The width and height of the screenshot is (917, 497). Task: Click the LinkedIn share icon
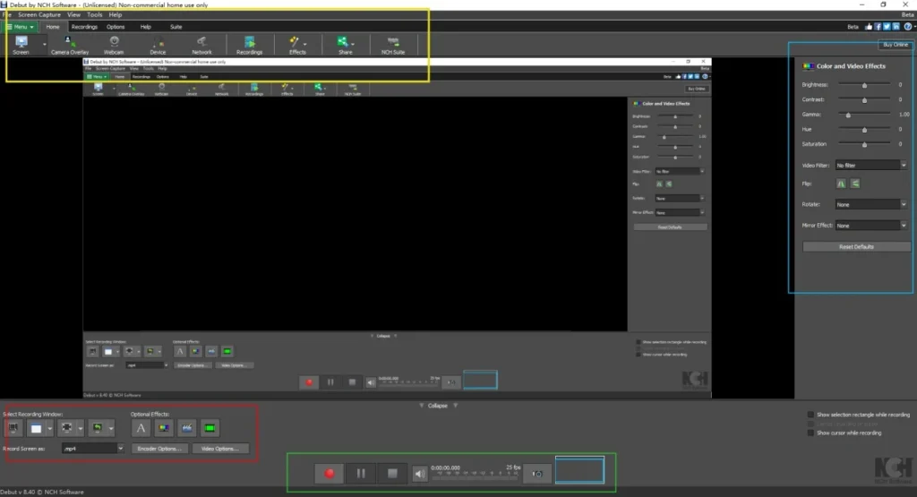[896, 26]
